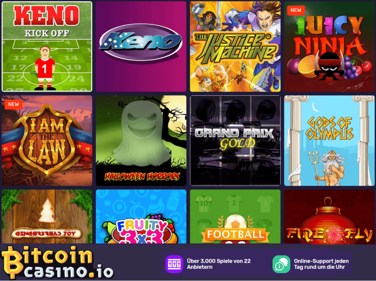Launch the purple Keno game tile

[x=141, y=47]
